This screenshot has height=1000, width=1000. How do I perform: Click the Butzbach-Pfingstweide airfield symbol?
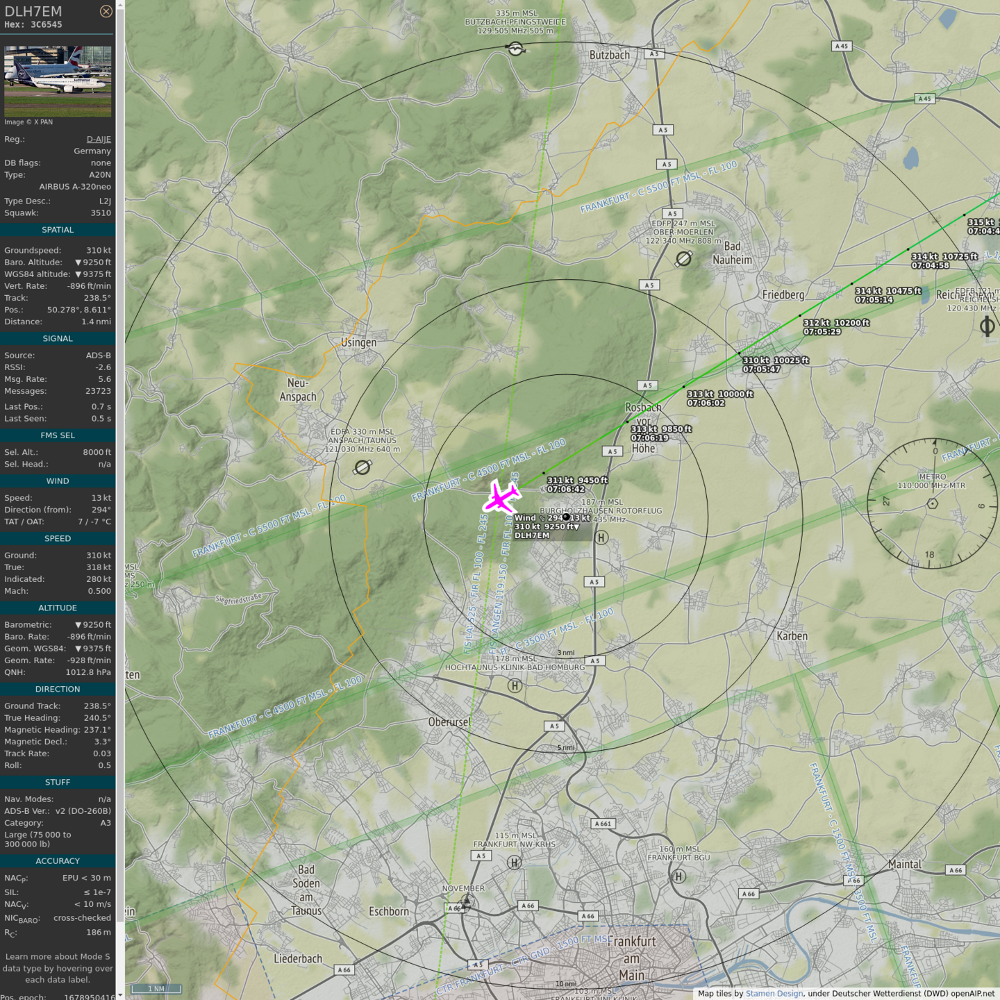click(515, 49)
